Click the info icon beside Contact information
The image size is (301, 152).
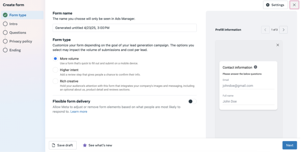point(255,67)
